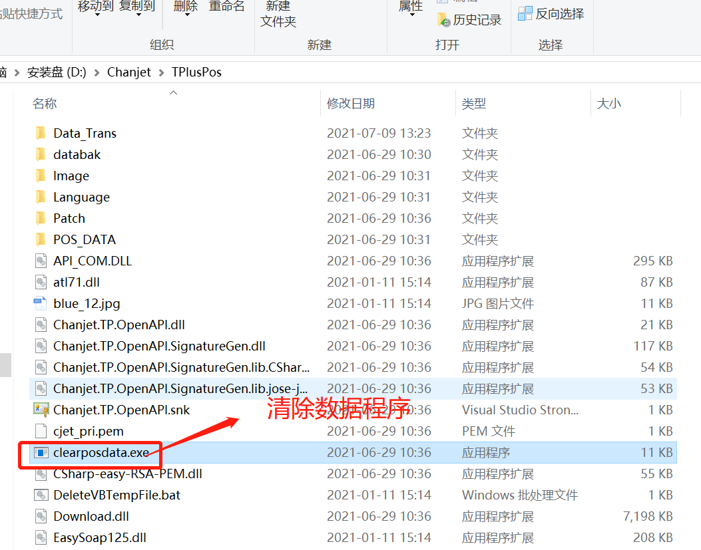The image size is (701, 550).
Task: Sort by 类型 column header
Action: pos(473,104)
